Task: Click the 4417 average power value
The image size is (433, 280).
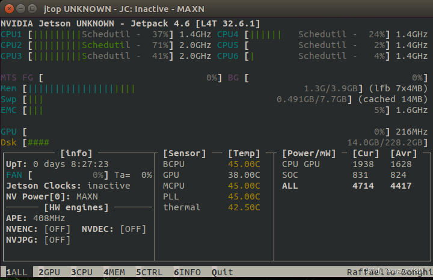Action: [401, 186]
